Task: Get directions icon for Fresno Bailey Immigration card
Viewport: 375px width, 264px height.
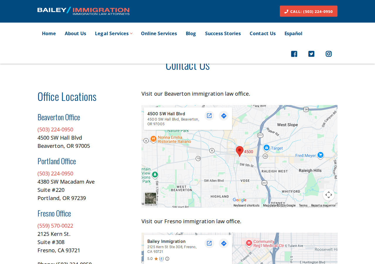Action: 224,243
